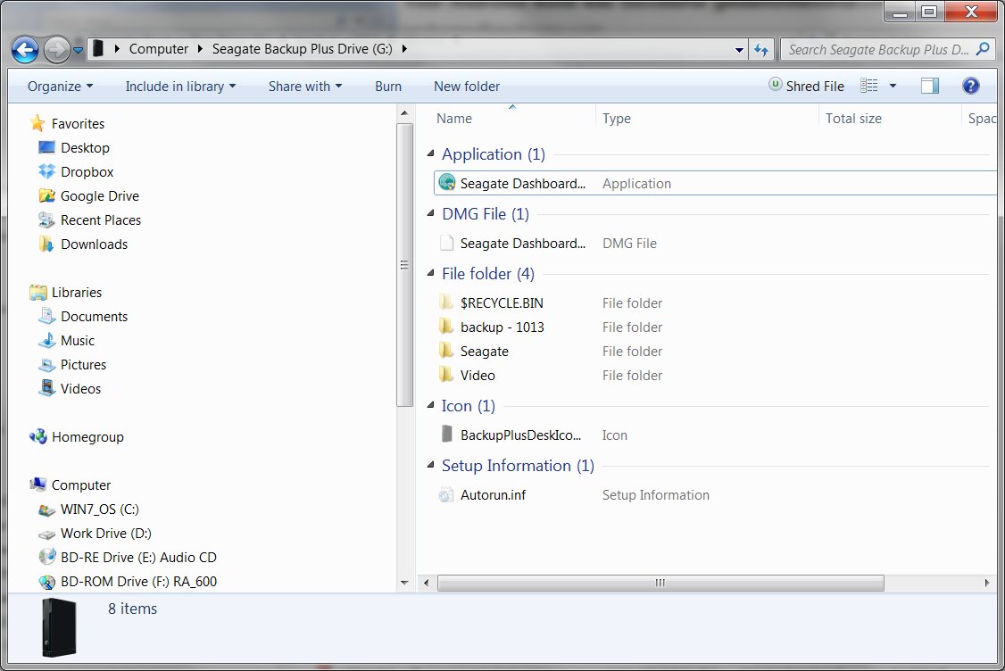
Task: Open the view options dropdown arrow
Action: (893, 86)
